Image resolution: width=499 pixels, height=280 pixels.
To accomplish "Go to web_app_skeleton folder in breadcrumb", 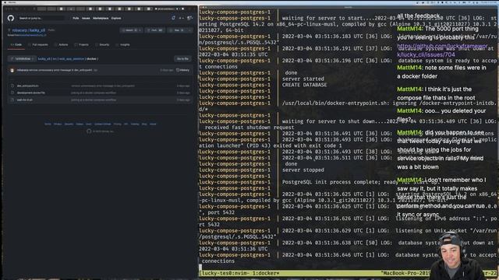I will point(72,59).
